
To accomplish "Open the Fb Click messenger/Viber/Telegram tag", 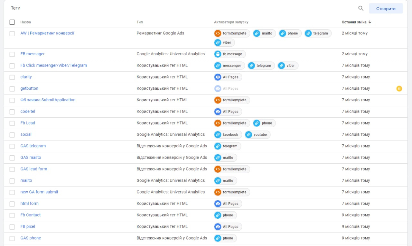I will pos(53,65).
